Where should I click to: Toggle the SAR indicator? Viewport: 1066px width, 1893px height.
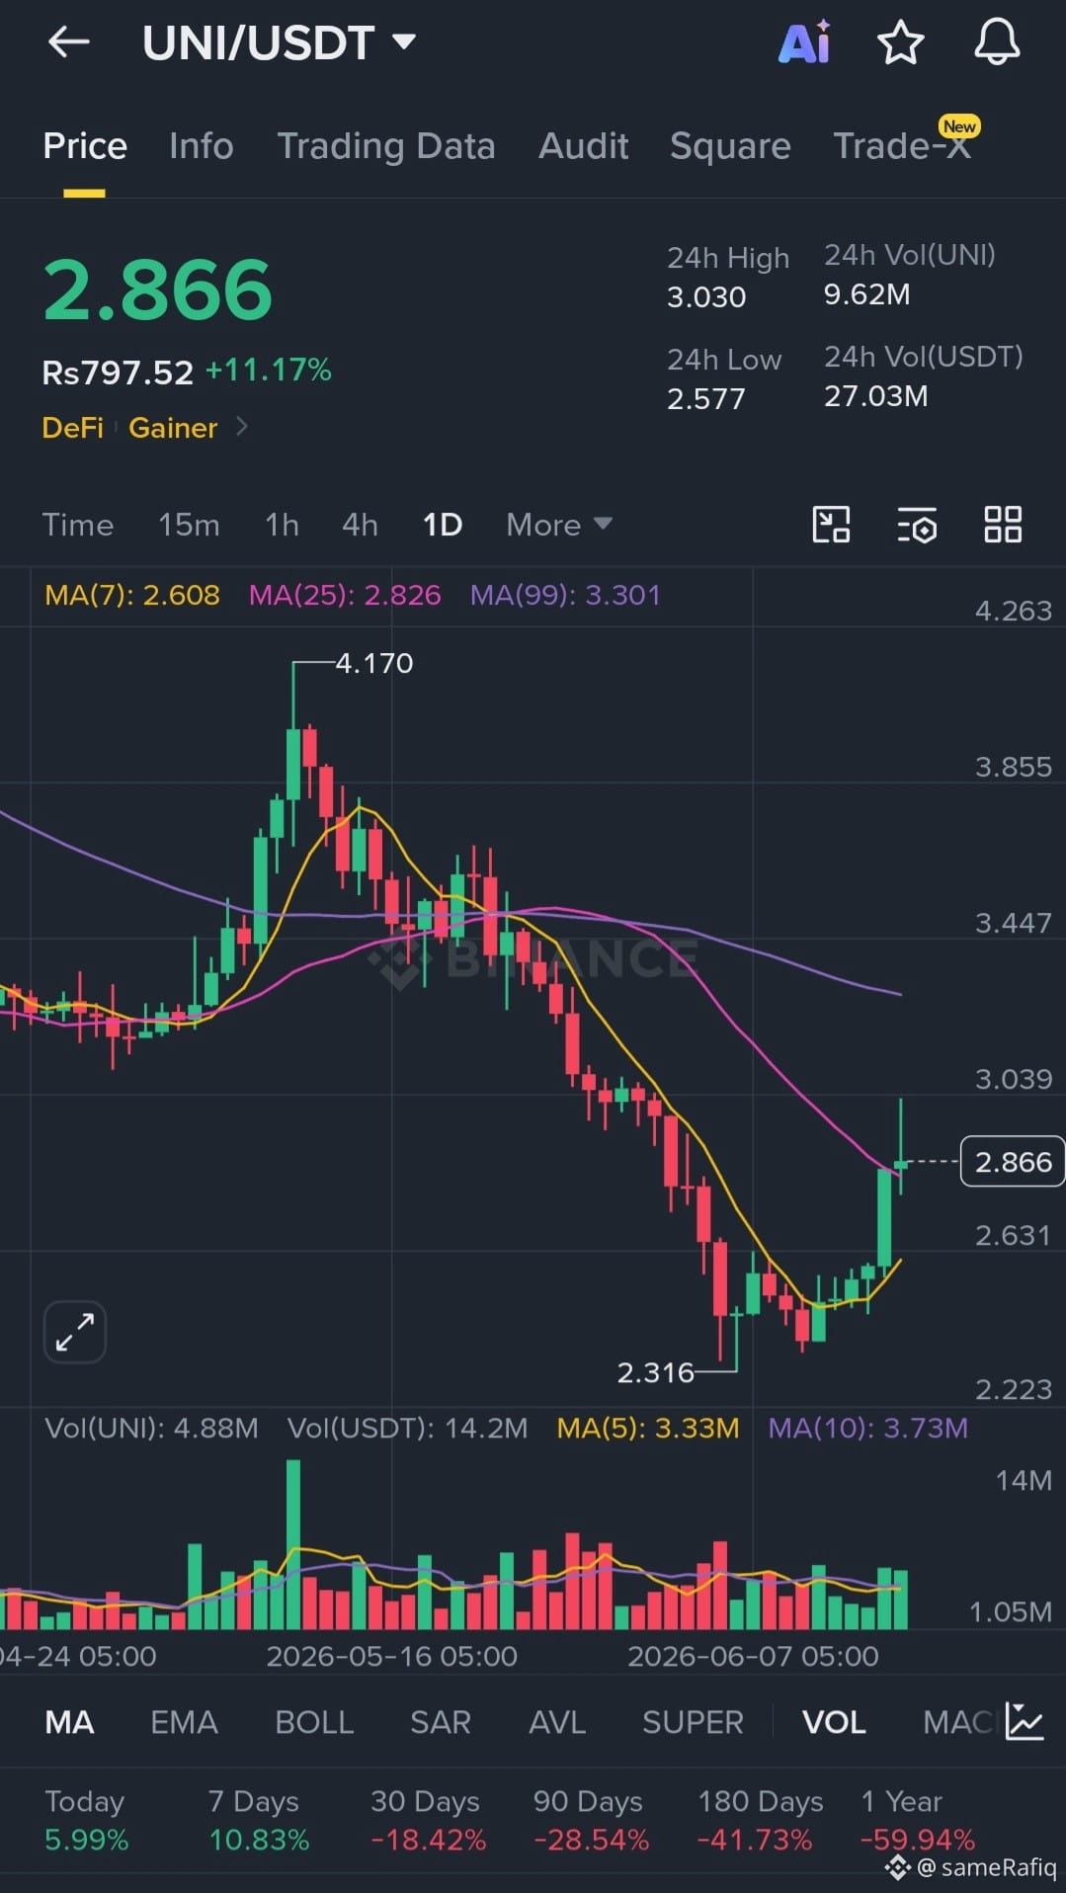click(x=441, y=1722)
